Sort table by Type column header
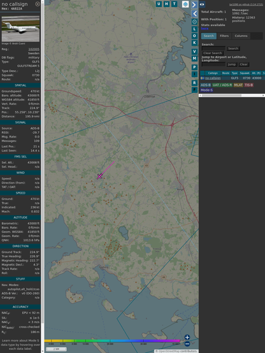The width and height of the screenshot is (265, 353). pos(234,73)
